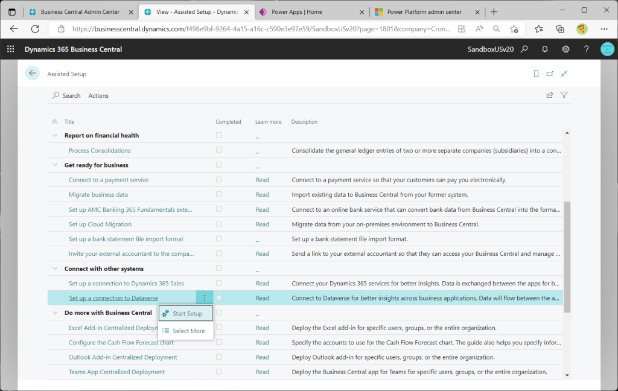Image resolution: width=618 pixels, height=391 pixels.
Task: Collapse the page with the diagonal arrows icon
Action: [x=564, y=74]
